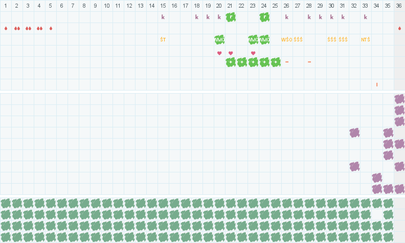Click the NT$ note on day 33
Viewport: 405px width, 243px height.
(x=366, y=39)
